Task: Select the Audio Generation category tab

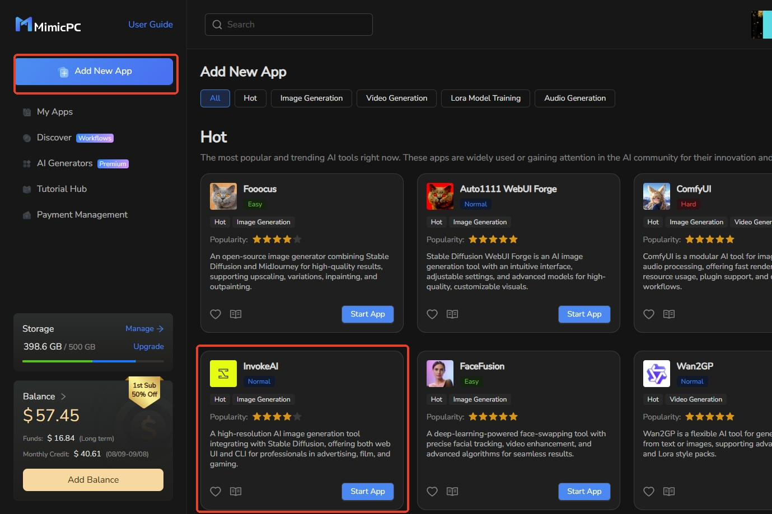Action: pos(575,98)
